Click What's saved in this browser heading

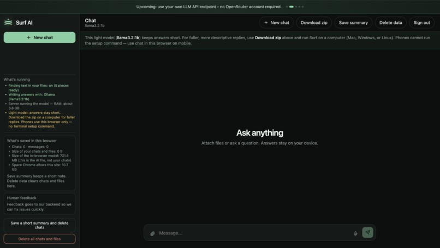[x=32, y=141]
